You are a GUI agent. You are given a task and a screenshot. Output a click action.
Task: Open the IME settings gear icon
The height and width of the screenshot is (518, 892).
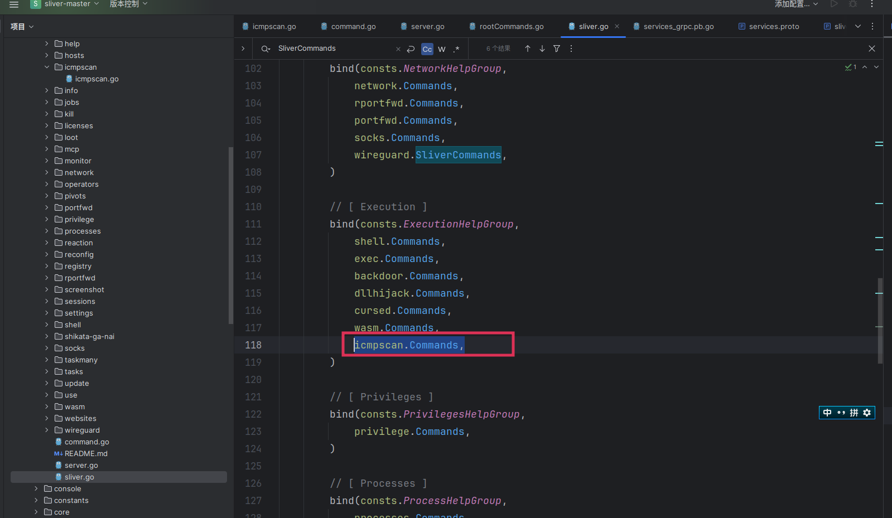tap(867, 413)
